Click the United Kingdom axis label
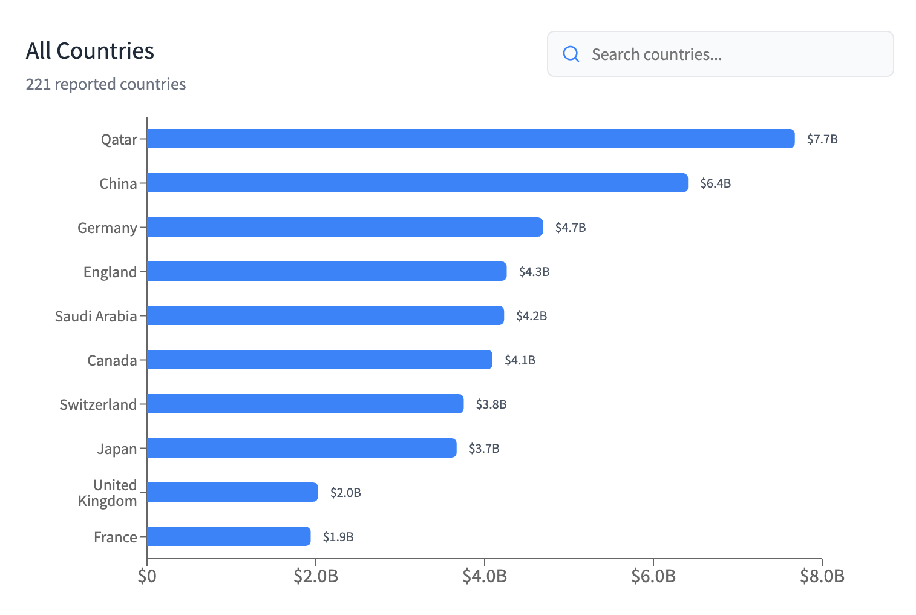This screenshot has height=615, width=916. click(108, 493)
